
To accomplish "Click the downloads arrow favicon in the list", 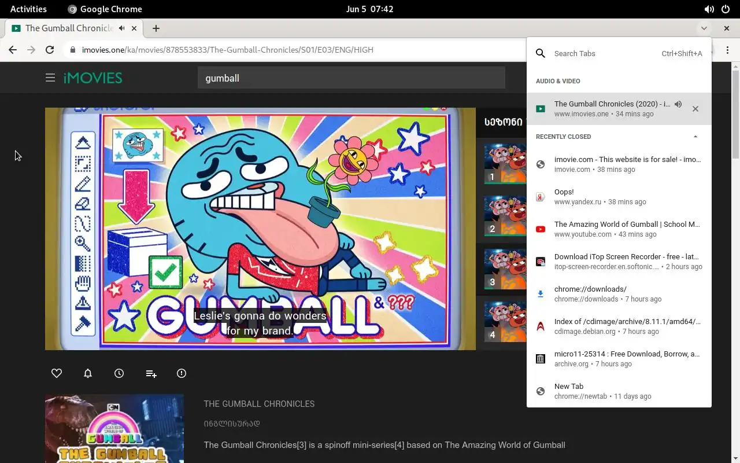I will (x=541, y=294).
